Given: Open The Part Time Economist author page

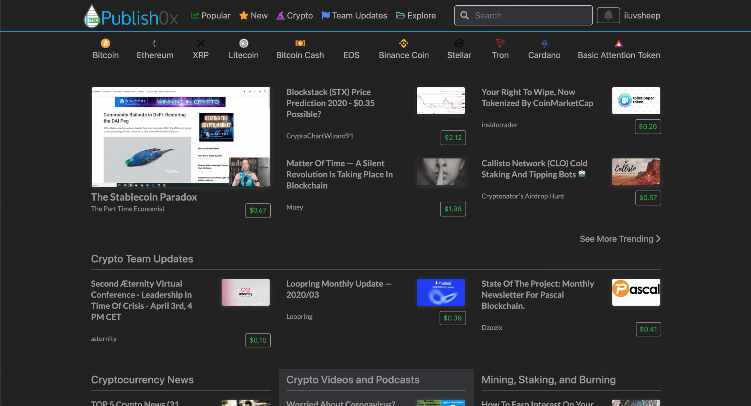Looking at the screenshot, I should [x=128, y=209].
